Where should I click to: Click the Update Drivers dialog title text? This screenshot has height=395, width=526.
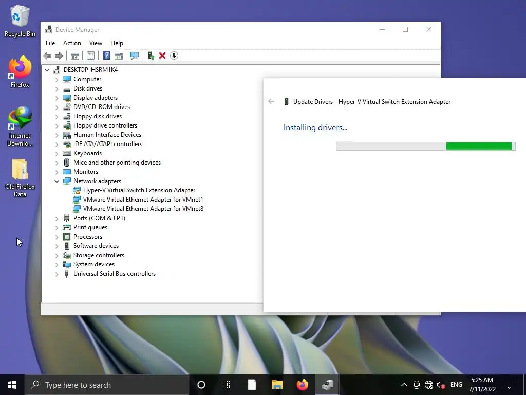click(372, 102)
